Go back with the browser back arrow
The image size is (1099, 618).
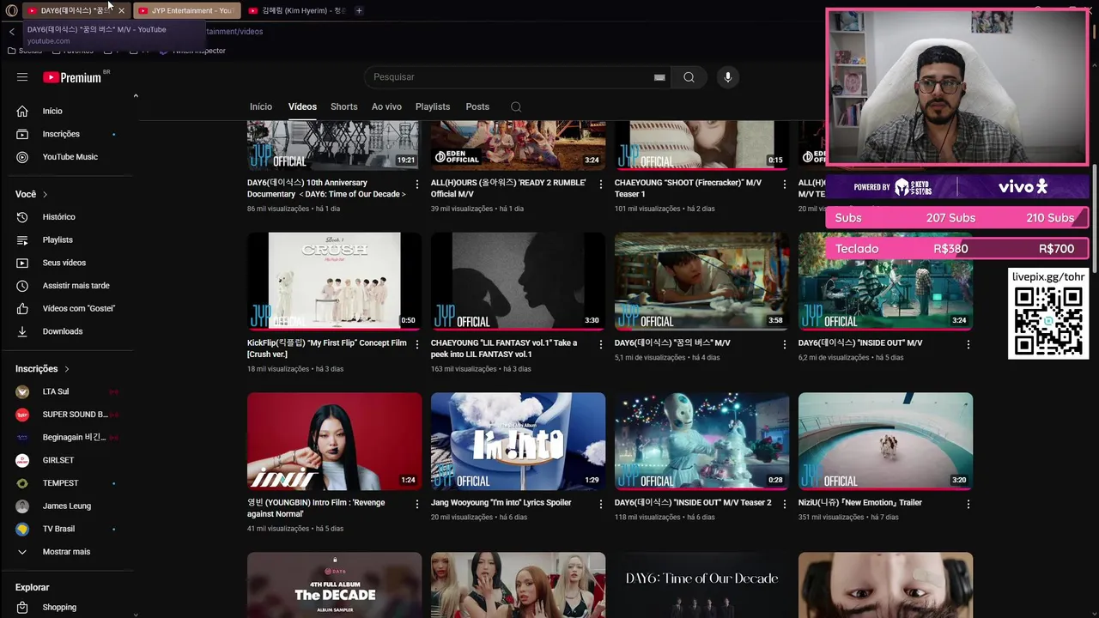[x=12, y=32]
